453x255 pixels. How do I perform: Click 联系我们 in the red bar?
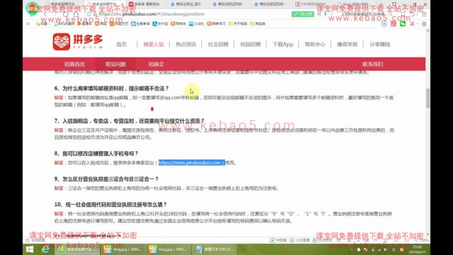pos(373,64)
